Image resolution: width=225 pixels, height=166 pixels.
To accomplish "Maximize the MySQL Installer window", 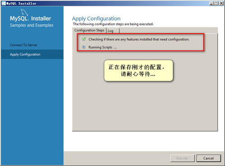I will (x=216, y=3).
